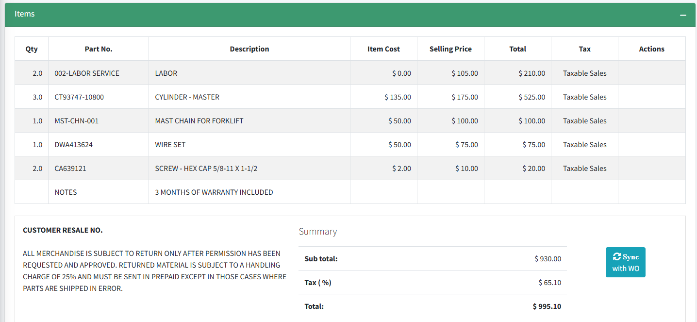Collapse the Items panel with minus icon
697x322 pixels.
coord(683,15)
